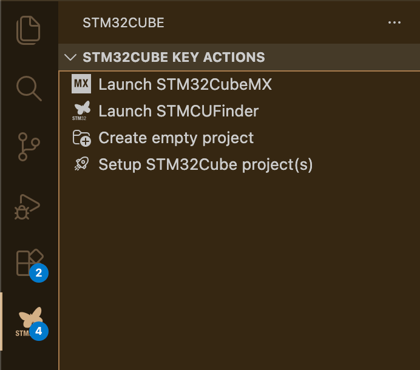
Task: Select Launch STMCUFinder action
Action: (x=178, y=111)
